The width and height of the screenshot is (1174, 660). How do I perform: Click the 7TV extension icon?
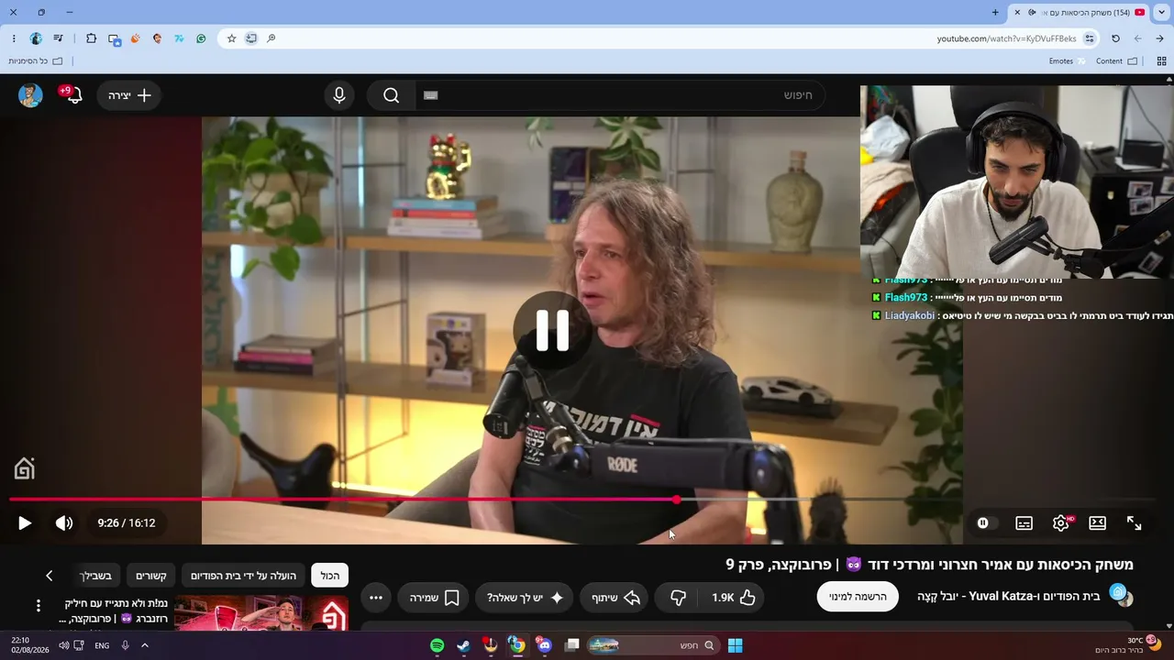click(179, 38)
